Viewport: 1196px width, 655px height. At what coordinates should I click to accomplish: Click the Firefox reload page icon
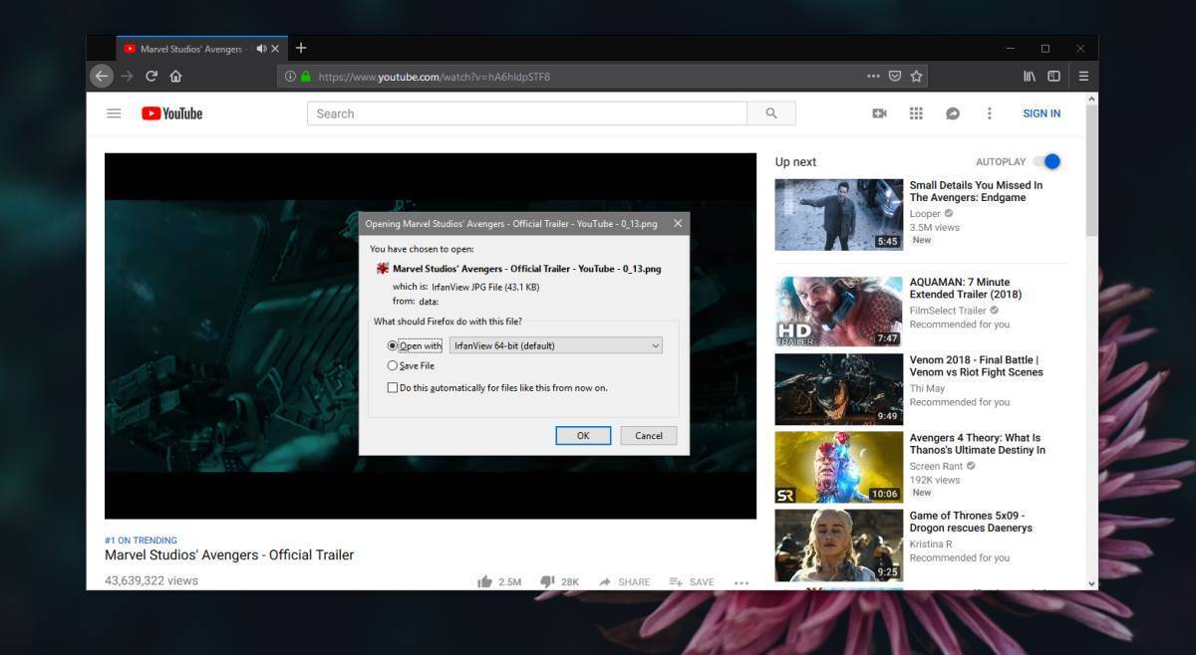pos(151,77)
